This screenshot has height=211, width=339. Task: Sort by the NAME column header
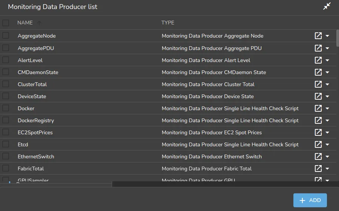pyautogui.click(x=25, y=23)
